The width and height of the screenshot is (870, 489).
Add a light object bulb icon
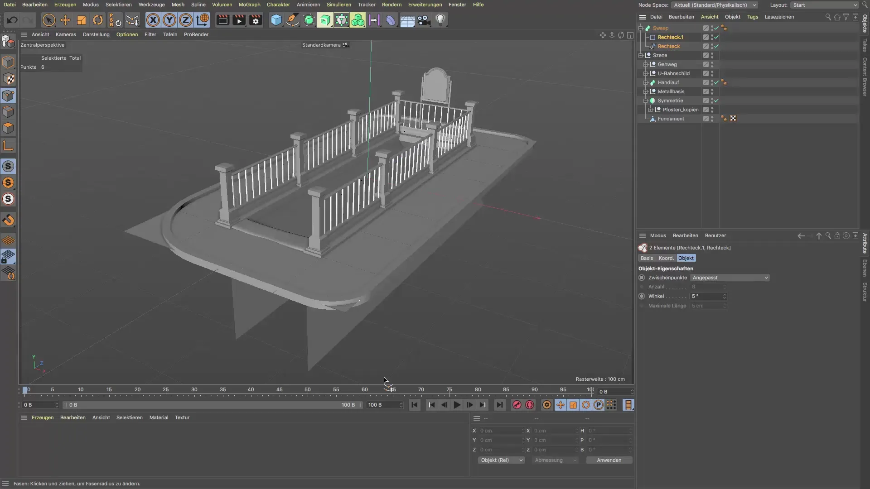coord(440,20)
